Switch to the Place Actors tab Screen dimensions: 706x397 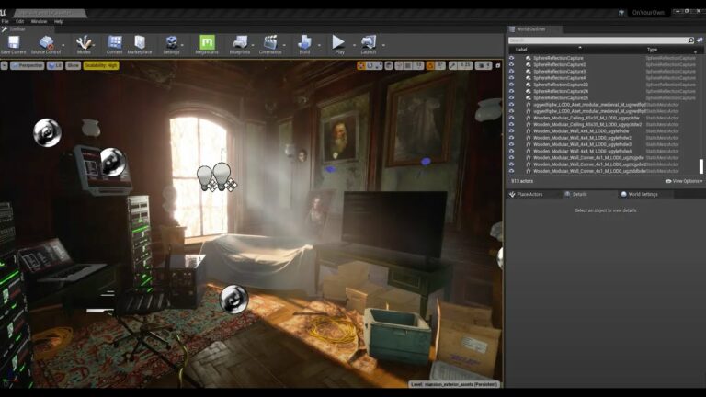click(529, 195)
